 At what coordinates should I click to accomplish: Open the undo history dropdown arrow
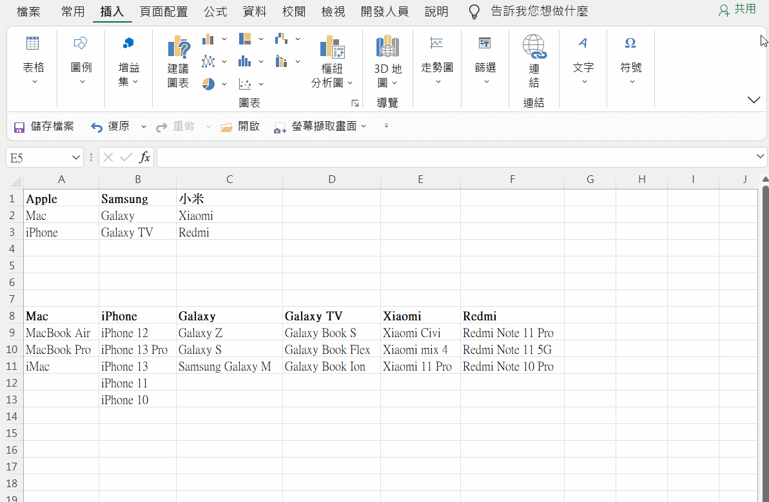click(x=144, y=126)
